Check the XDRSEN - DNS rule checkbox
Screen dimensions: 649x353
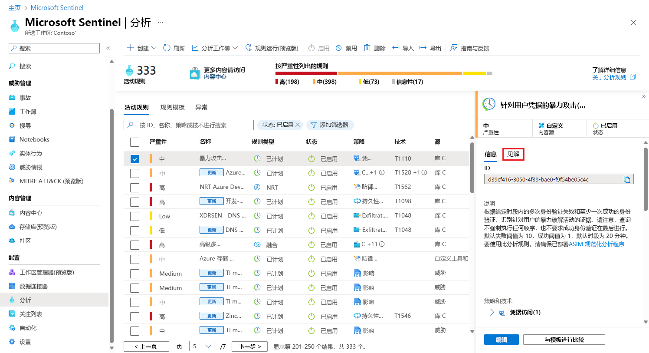click(x=135, y=216)
